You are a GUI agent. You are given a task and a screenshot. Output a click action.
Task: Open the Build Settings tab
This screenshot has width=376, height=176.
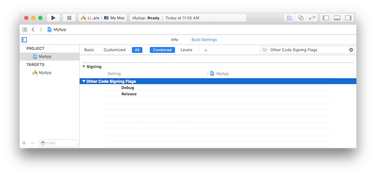coord(204,40)
